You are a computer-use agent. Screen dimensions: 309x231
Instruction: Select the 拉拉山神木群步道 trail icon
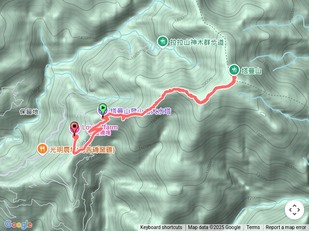coord(163,42)
